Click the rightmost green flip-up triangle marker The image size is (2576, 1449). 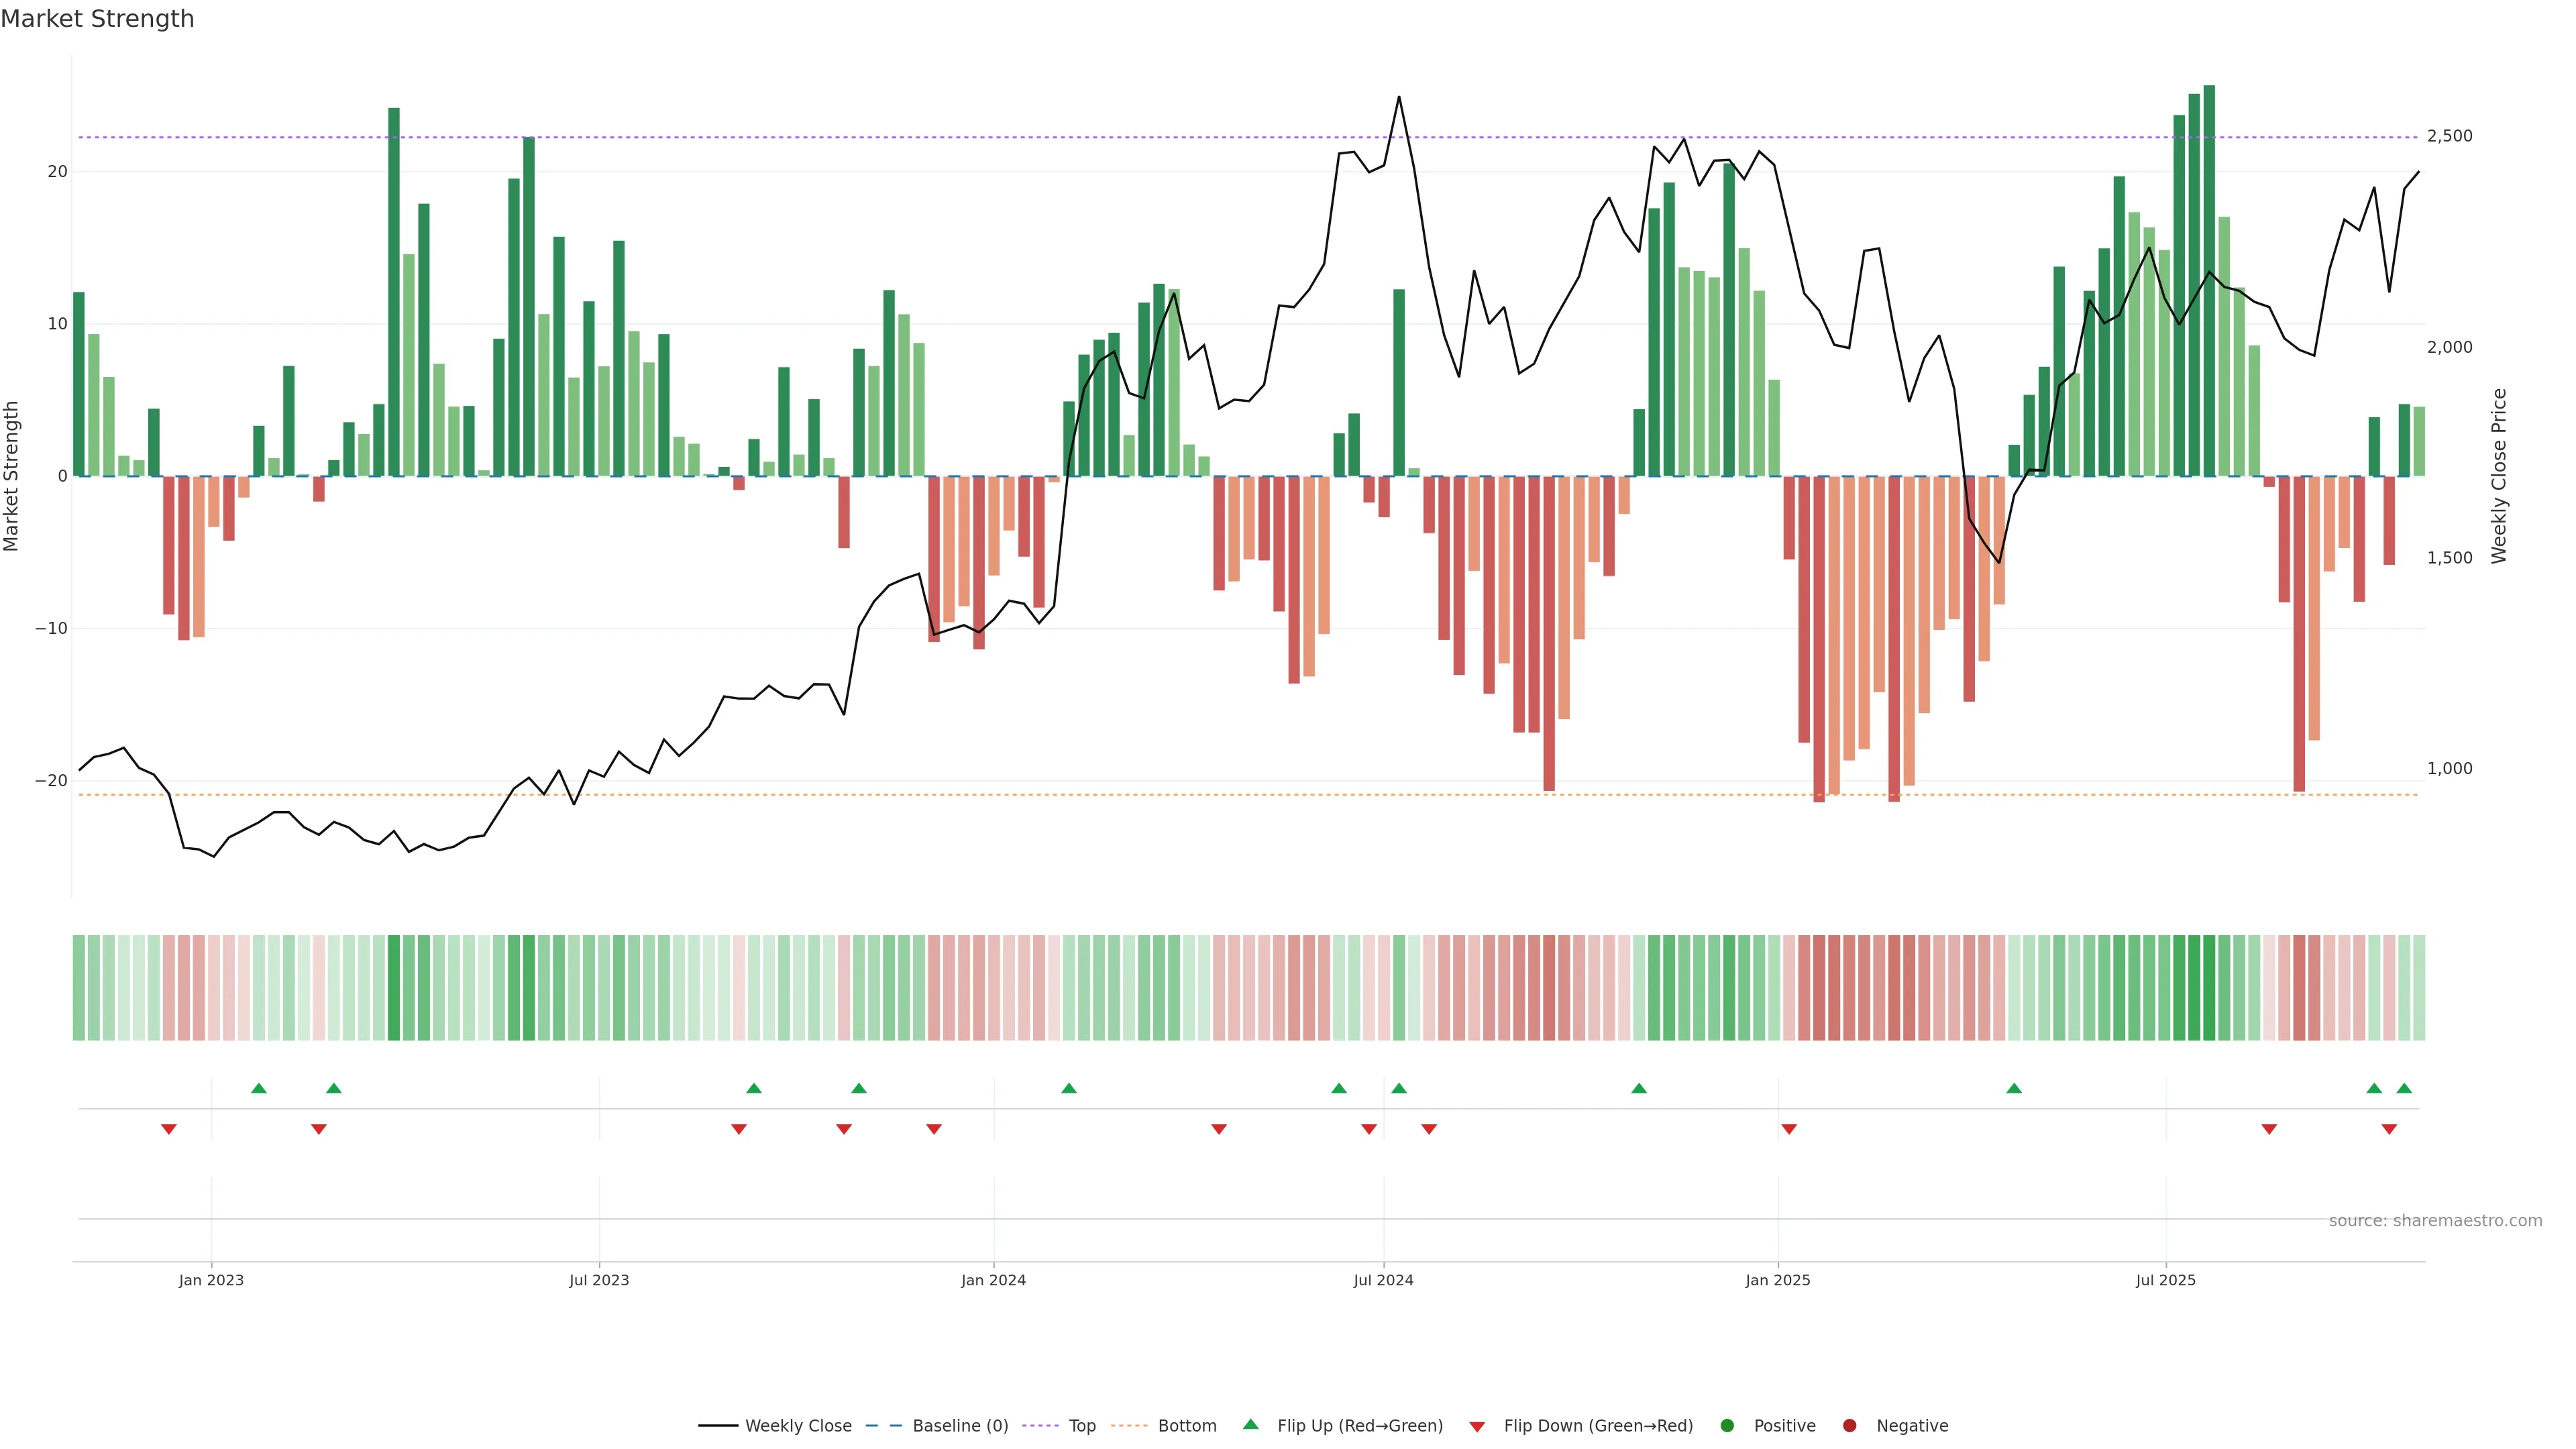2404,1088
